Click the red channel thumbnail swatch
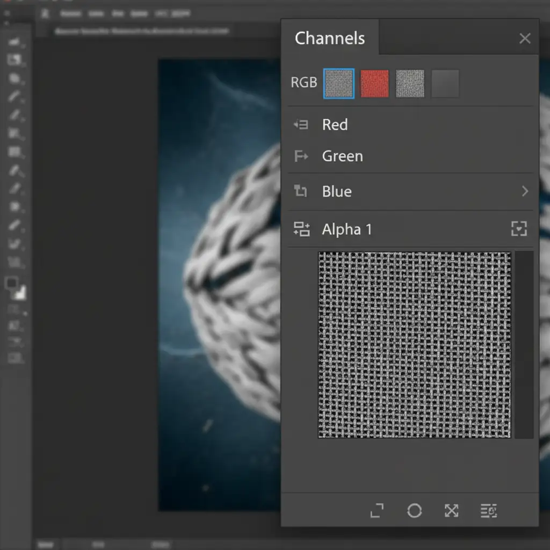550x550 pixels. pyautogui.click(x=374, y=84)
